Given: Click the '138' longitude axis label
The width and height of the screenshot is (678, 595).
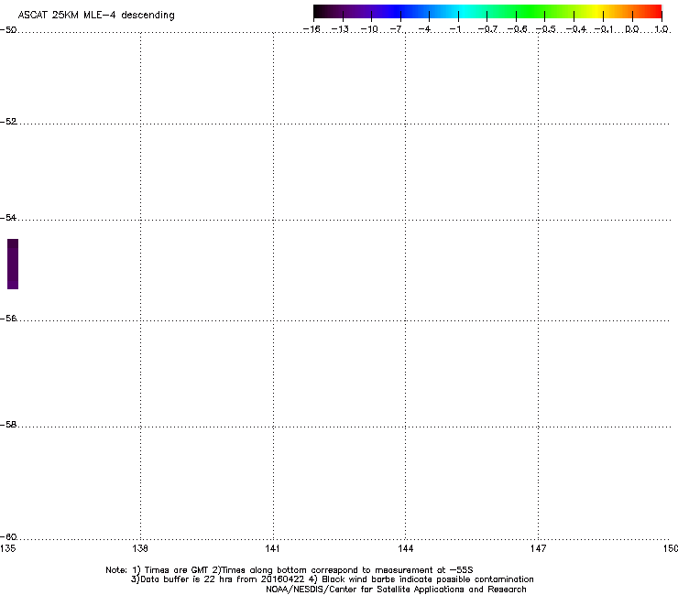Looking at the screenshot, I should click(x=140, y=548).
